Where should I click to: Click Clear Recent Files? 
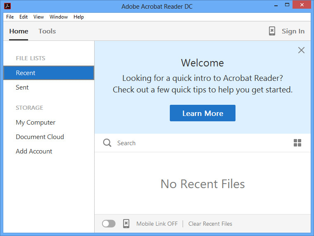coord(210,224)
